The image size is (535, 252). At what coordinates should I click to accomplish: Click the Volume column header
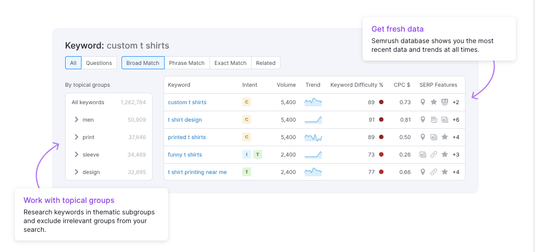[286, 85]
